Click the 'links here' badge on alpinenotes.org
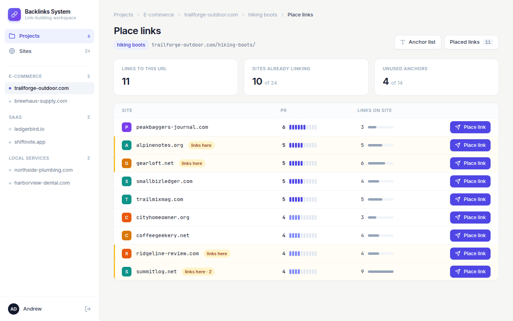This screenshot has width=513, height=321. (x=201, y=145)
